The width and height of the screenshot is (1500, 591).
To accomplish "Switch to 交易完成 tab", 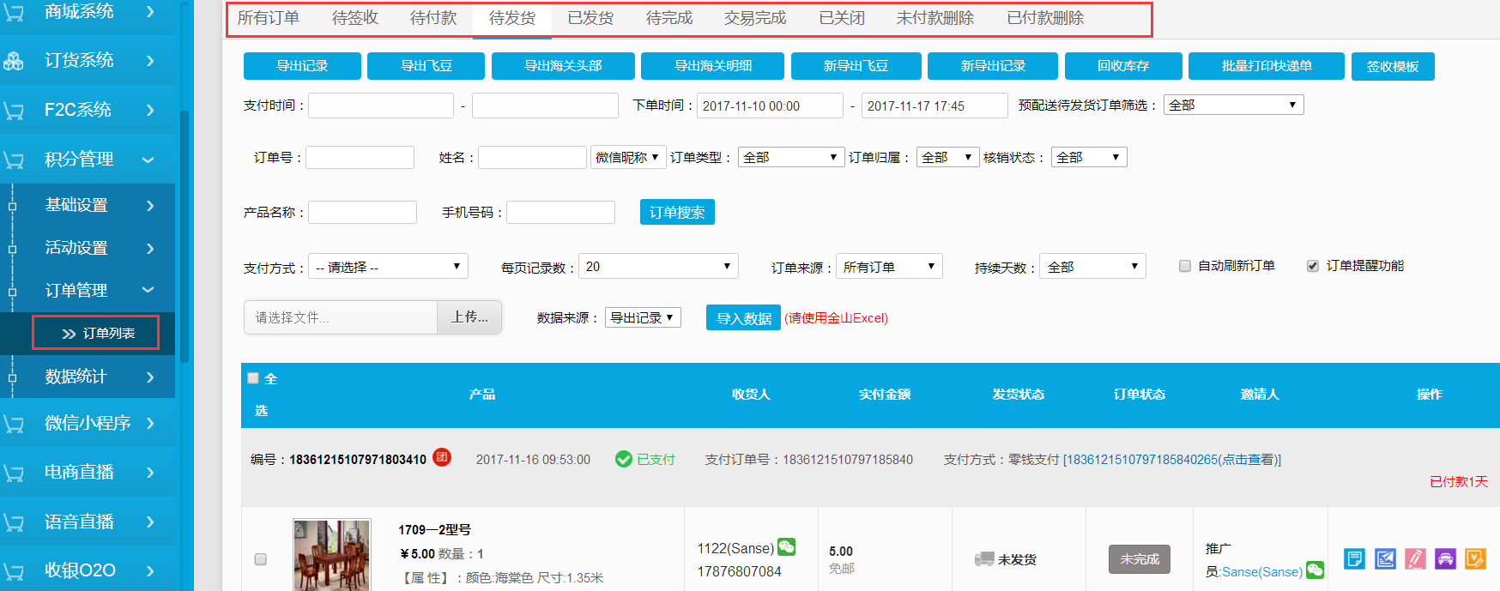I will 755,18.
